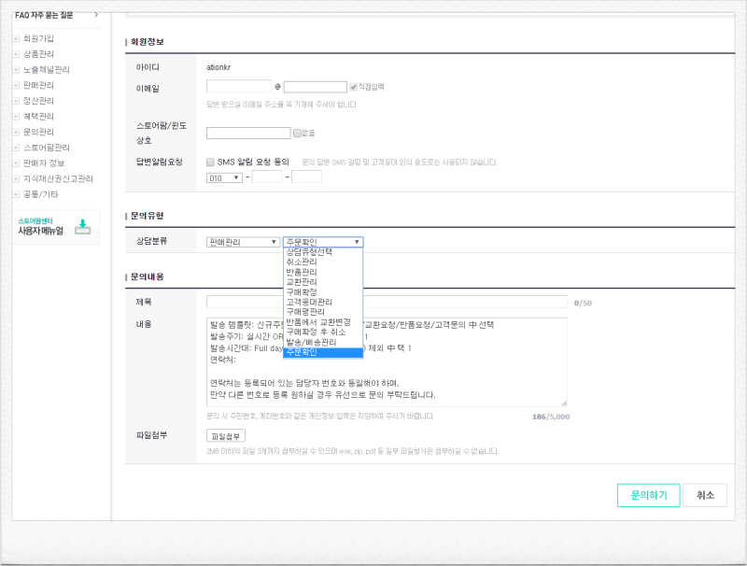747x566 pixels.
Task: Focus the middle phone number field
Action: click(267, 177)
